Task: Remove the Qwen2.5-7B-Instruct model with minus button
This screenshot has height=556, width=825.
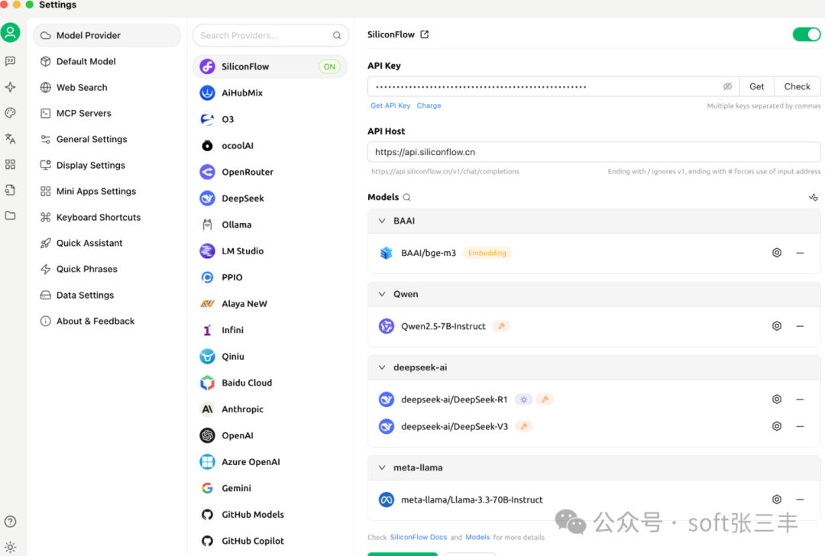Action: [801, 325]
